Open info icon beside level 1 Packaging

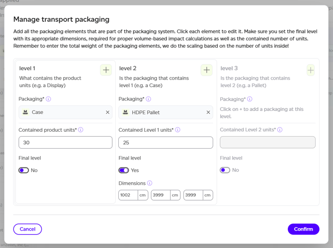pos(48,99)
